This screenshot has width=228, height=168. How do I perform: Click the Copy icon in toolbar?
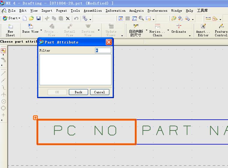coord(54,18)
